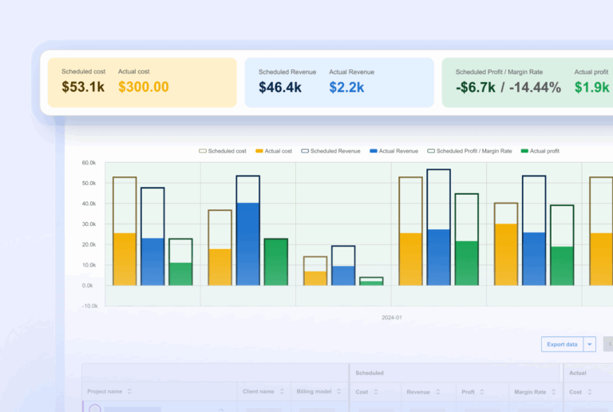Sort by Project name column icon
Screen dimensions: 613x412
(129, 392)
